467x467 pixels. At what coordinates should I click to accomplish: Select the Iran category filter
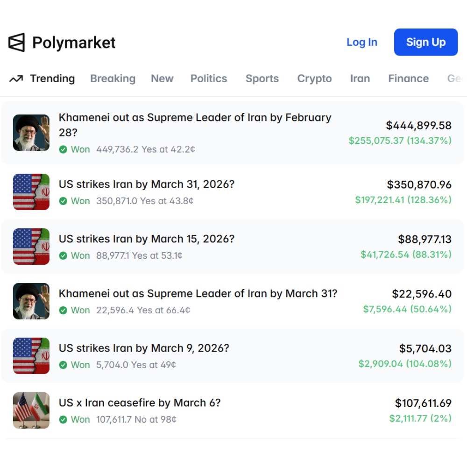coord(360,78)
